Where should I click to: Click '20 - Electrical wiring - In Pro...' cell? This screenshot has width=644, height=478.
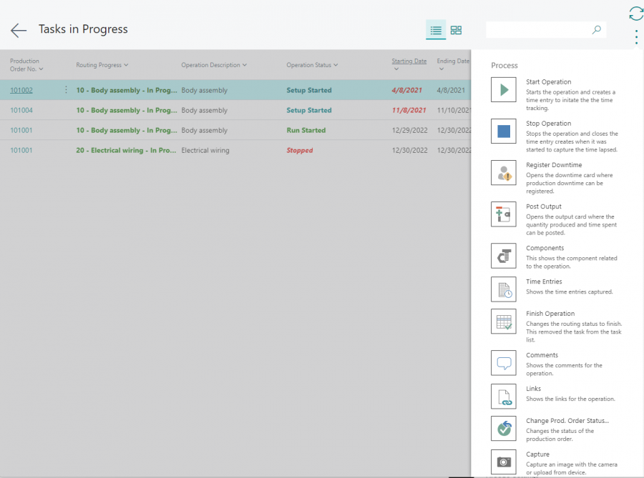(126, 150)
